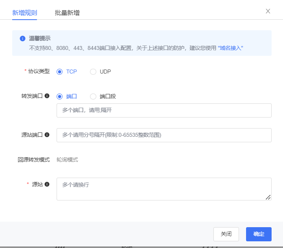
Task: Click the 轮询模式 forwarding mode text
Action: 67,160
